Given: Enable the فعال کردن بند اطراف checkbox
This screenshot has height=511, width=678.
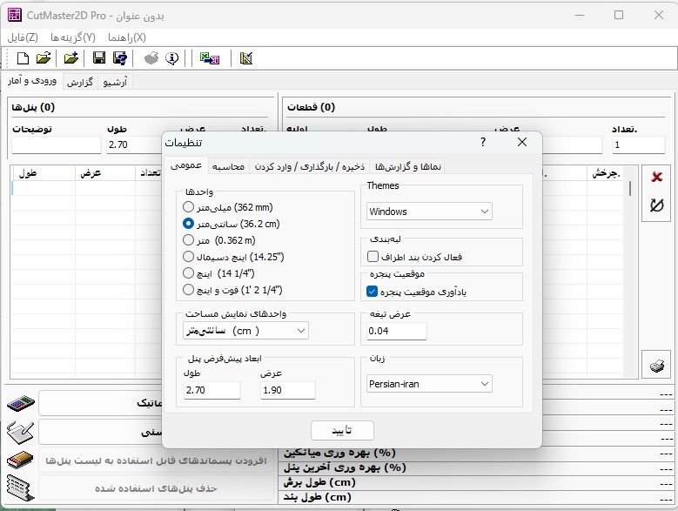Looking at the screenshot, I should [373, 257].
